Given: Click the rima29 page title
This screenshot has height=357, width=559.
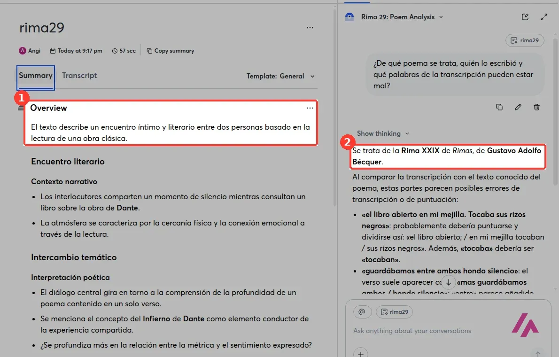Looking at the screenshot, I should point(42,28).
